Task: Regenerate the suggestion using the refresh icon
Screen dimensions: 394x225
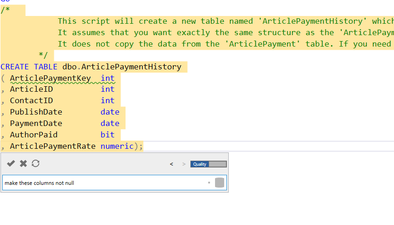Action: point(36,163)
